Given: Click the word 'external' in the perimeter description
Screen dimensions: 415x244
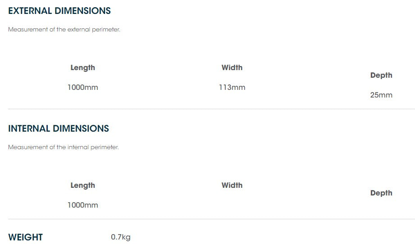Looking at the screenshot, I should (79, 30).
